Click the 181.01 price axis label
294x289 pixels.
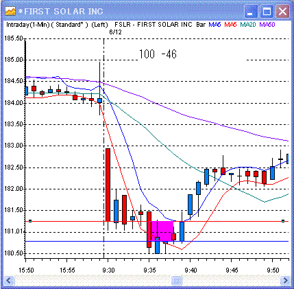(14, 232)
